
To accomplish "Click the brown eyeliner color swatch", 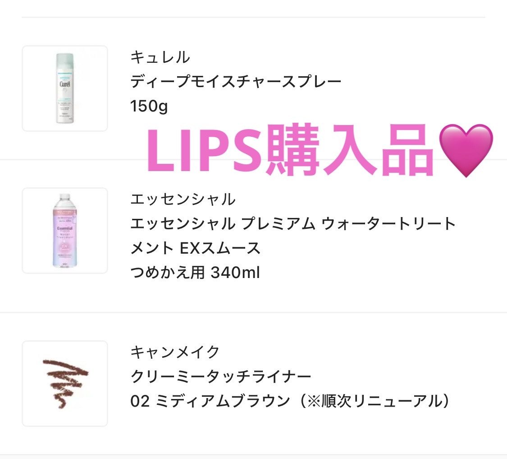I will pos(65,383).
